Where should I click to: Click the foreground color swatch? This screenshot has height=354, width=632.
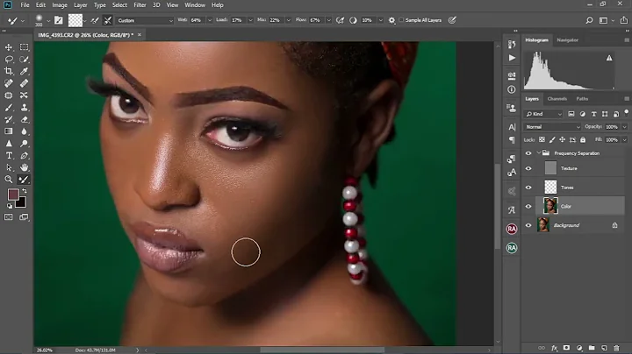coord(13,195)
